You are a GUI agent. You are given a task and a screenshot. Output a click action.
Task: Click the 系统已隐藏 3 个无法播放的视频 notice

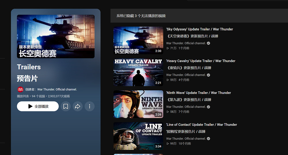[141, 16]
